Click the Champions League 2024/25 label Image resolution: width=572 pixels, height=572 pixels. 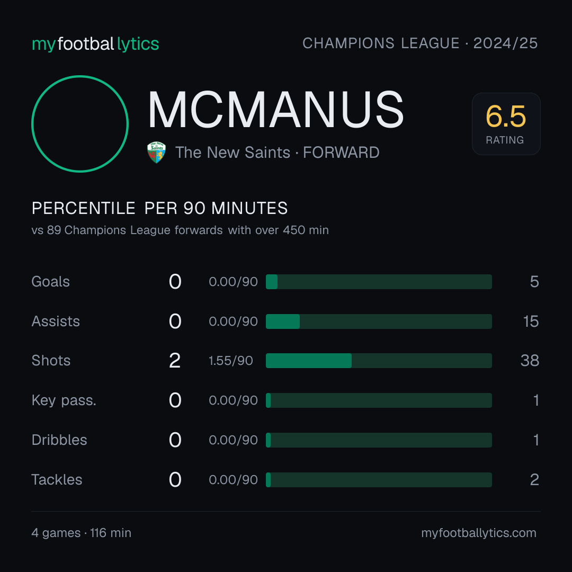point(420,43)
